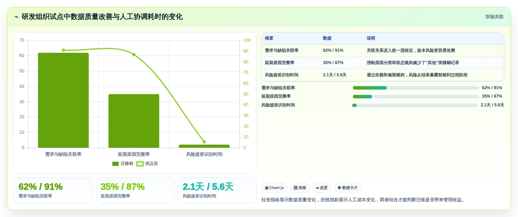Click the x-axis label 延期原因完整率
518x217 pixels.
pos(134,154)
